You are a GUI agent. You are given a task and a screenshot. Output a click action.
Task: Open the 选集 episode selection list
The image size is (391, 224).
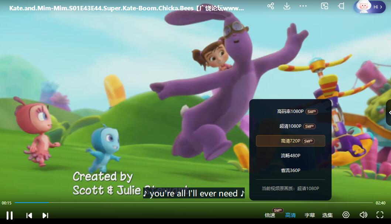click(x=327, y=215)
